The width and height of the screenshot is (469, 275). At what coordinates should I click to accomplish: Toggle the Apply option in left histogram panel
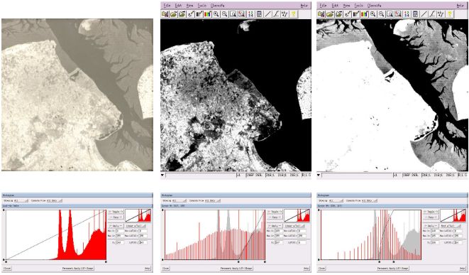coord(116,225)
